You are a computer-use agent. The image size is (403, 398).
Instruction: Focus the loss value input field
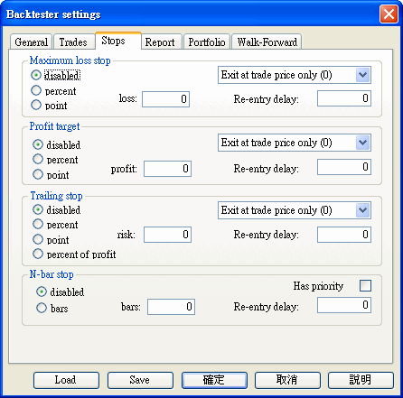(x=165, y=99)
